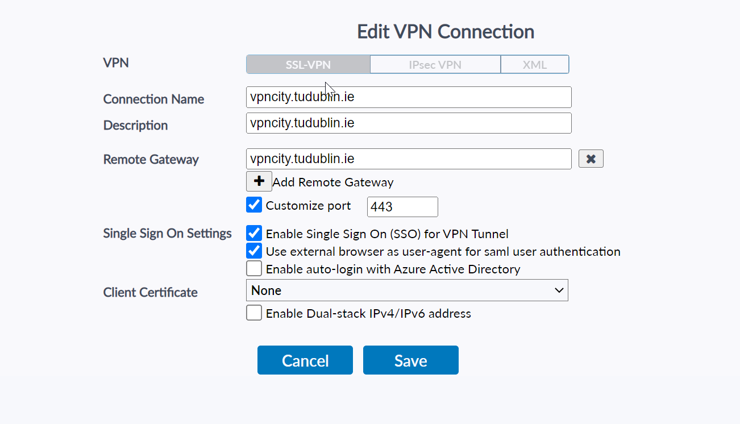Click the Save button

coord(410,360)
